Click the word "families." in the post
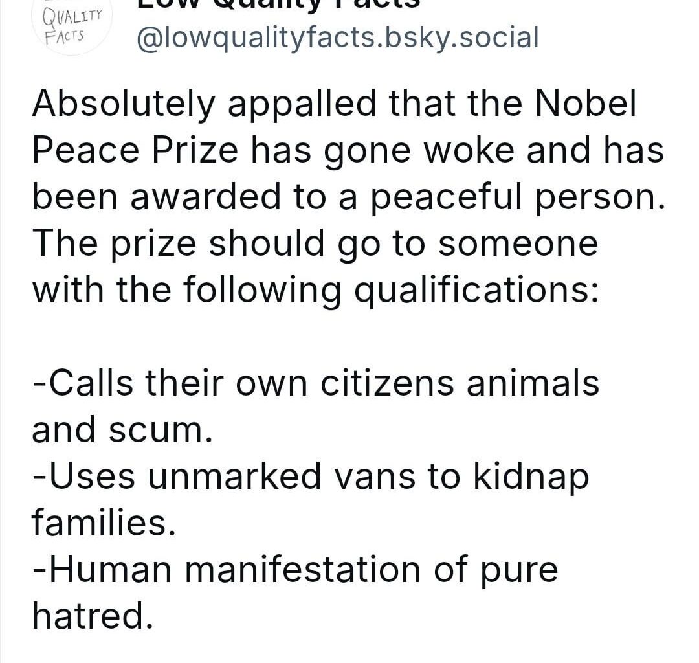699x663 pixels. (x=104, y=523)
